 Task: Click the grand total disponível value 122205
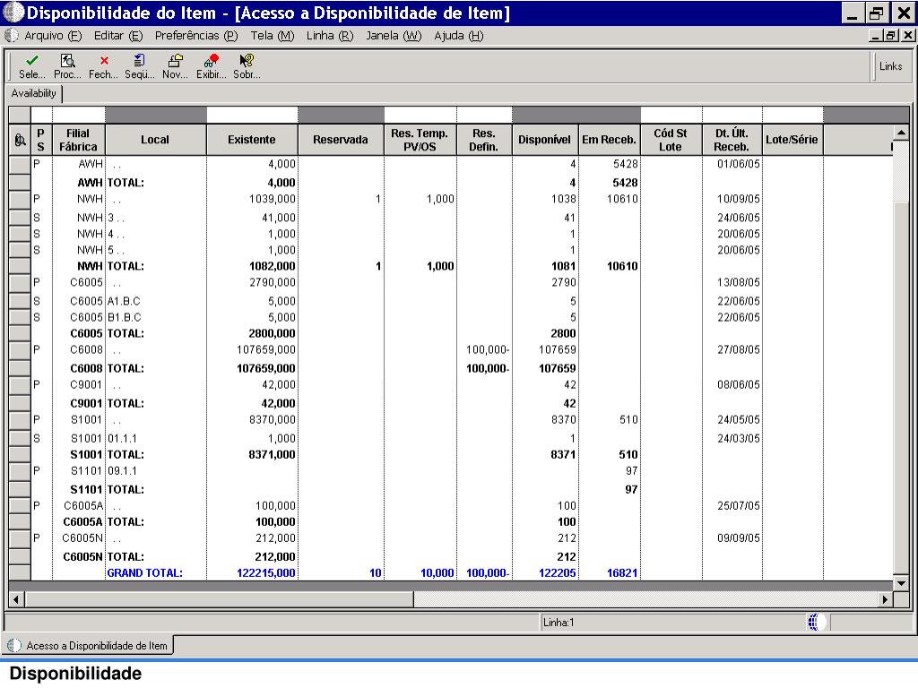(x=558, y=572)
